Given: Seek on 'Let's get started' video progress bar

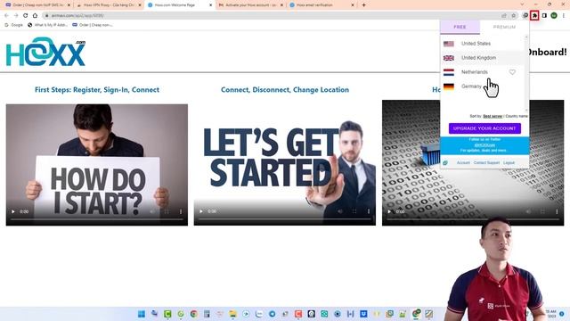Looking at the screenshot, I should 285,219.
